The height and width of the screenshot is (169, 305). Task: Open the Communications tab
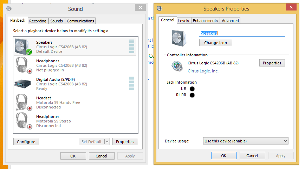(x=80, y=21)
